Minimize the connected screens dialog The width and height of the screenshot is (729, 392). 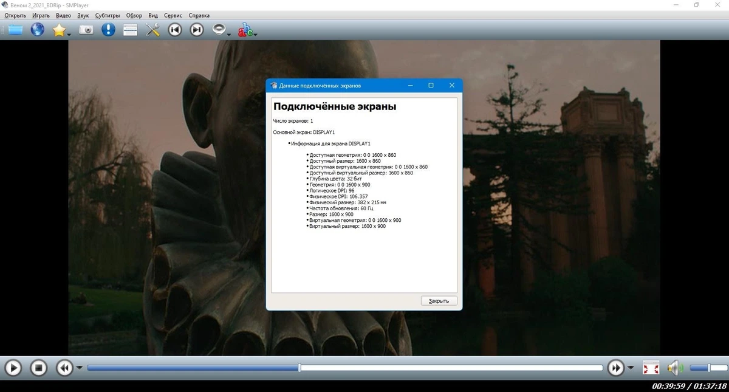(x=410, y=86)
